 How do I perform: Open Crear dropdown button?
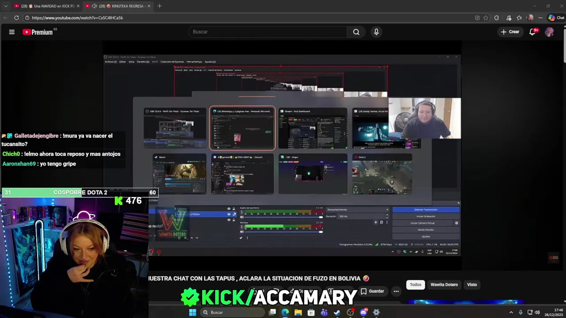510,32
